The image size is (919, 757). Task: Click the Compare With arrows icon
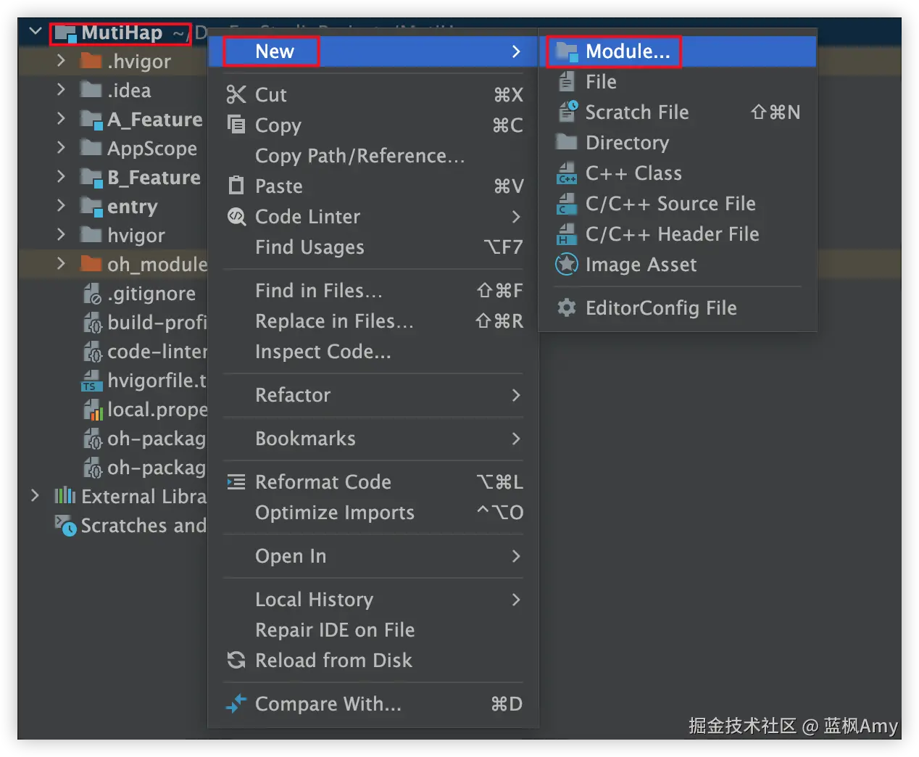[236, 703]
